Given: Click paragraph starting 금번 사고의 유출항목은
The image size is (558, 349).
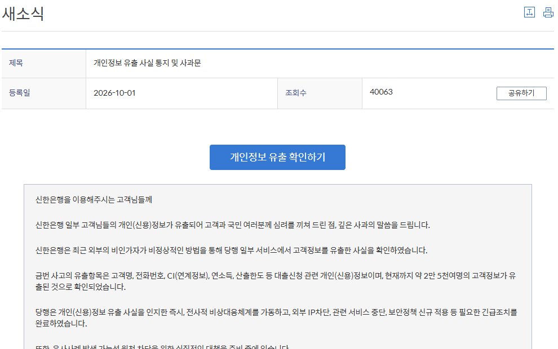Looking at the screenshot, I should coord(276,281).
